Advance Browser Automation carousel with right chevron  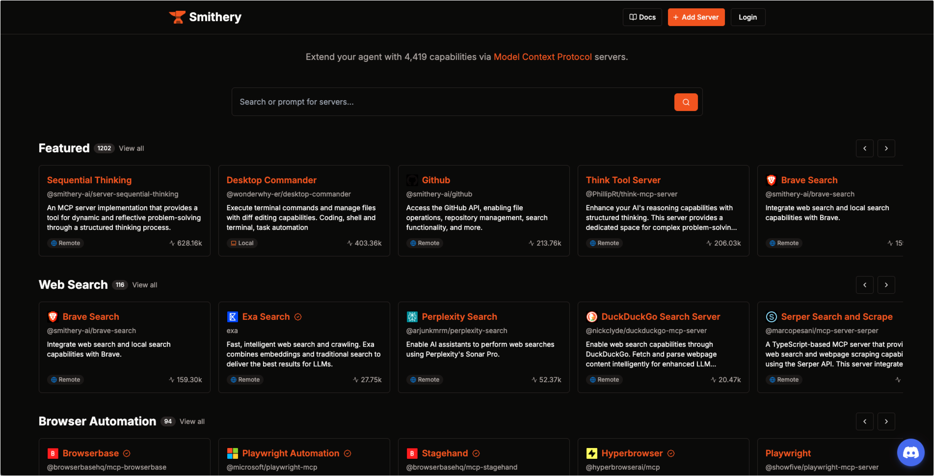[886, 421]
